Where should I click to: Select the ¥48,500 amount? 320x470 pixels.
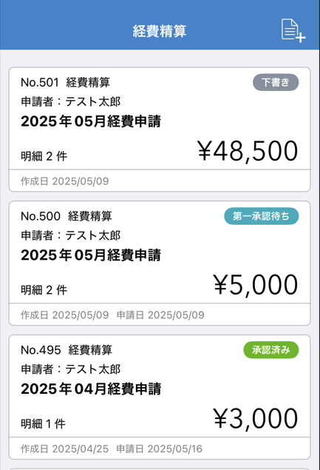pos(248,151)
